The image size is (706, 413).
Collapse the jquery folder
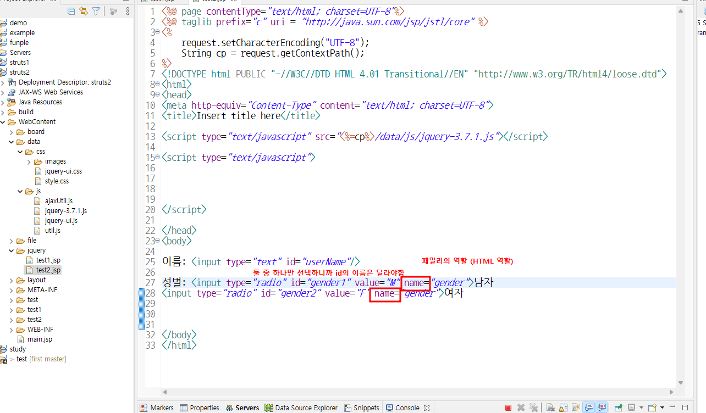pos(12,250)
